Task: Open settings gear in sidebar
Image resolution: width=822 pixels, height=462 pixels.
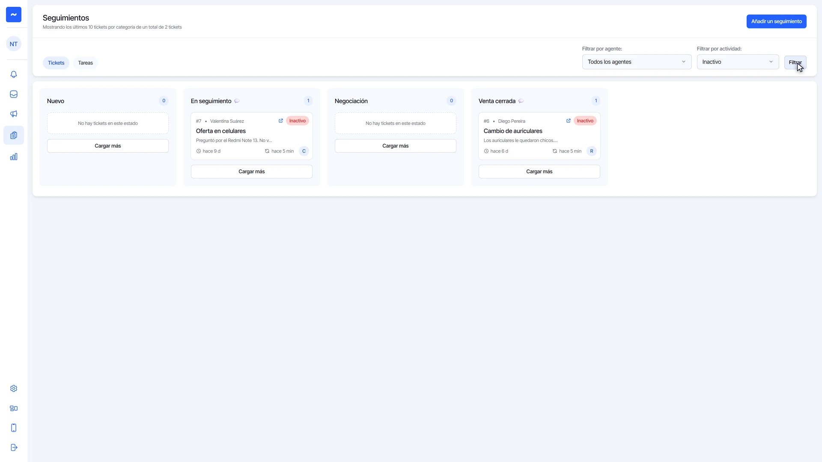Action: 14,388
